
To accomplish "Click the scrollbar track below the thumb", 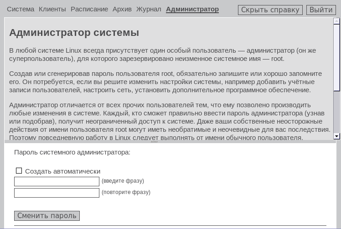I will pos(336,114).
